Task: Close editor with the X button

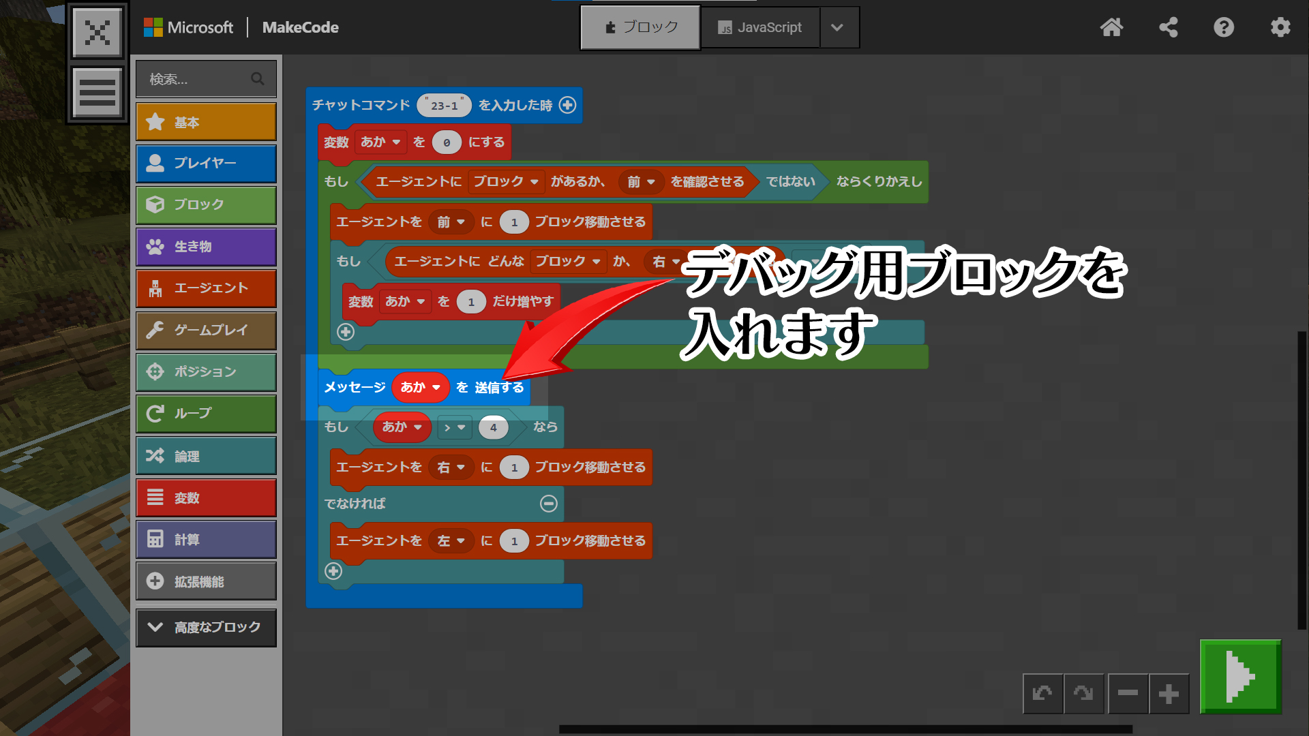Action: (97, 32)
